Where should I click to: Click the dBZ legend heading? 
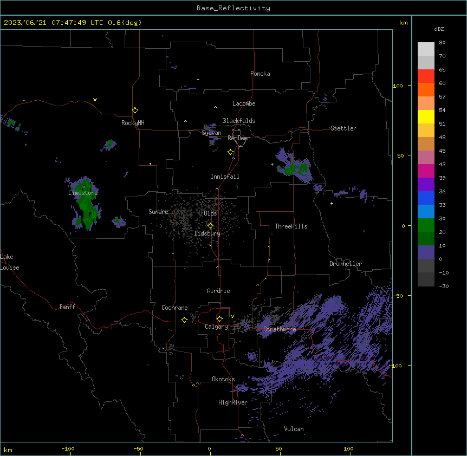point(439,29)
